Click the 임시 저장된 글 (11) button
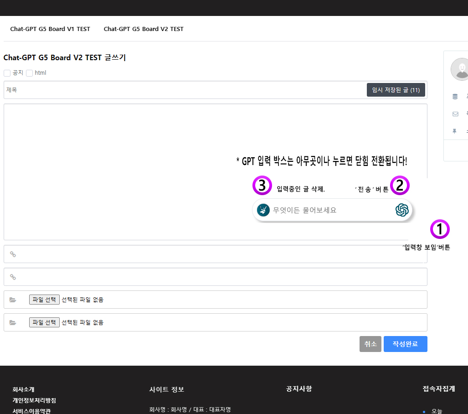 (x=396, y=90)
